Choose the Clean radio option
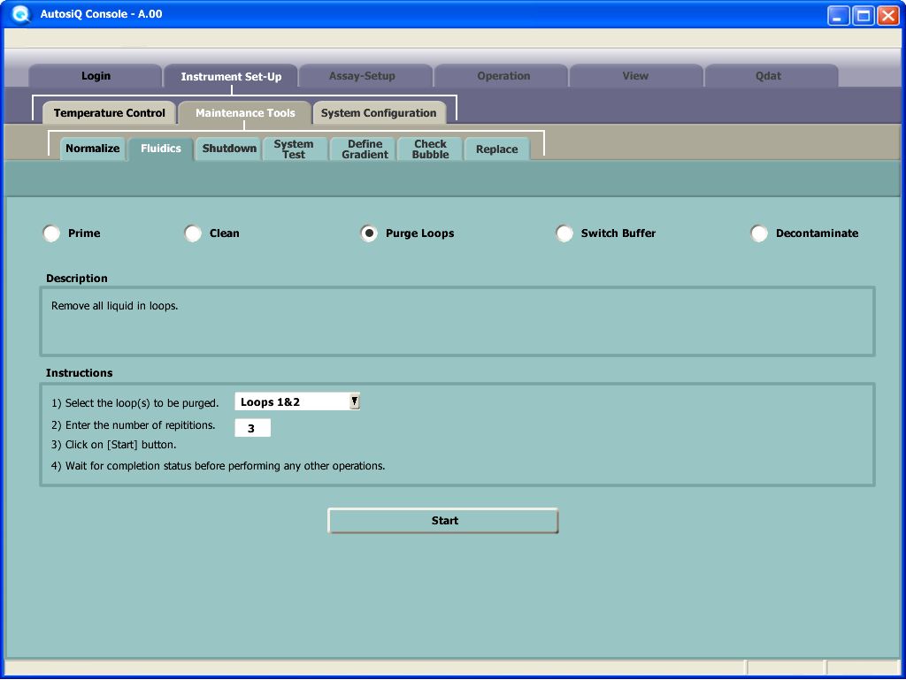The width and height of the screenshot is (906, 695). pos(193,233)
